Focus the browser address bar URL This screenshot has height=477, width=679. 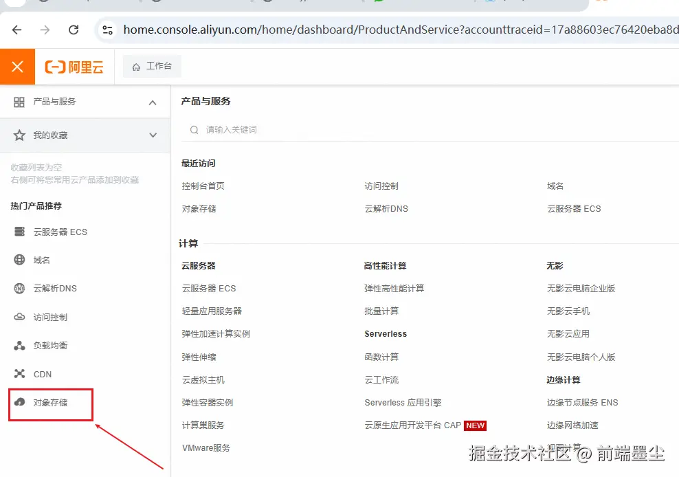pyautogui.click(x=401, y=30)
